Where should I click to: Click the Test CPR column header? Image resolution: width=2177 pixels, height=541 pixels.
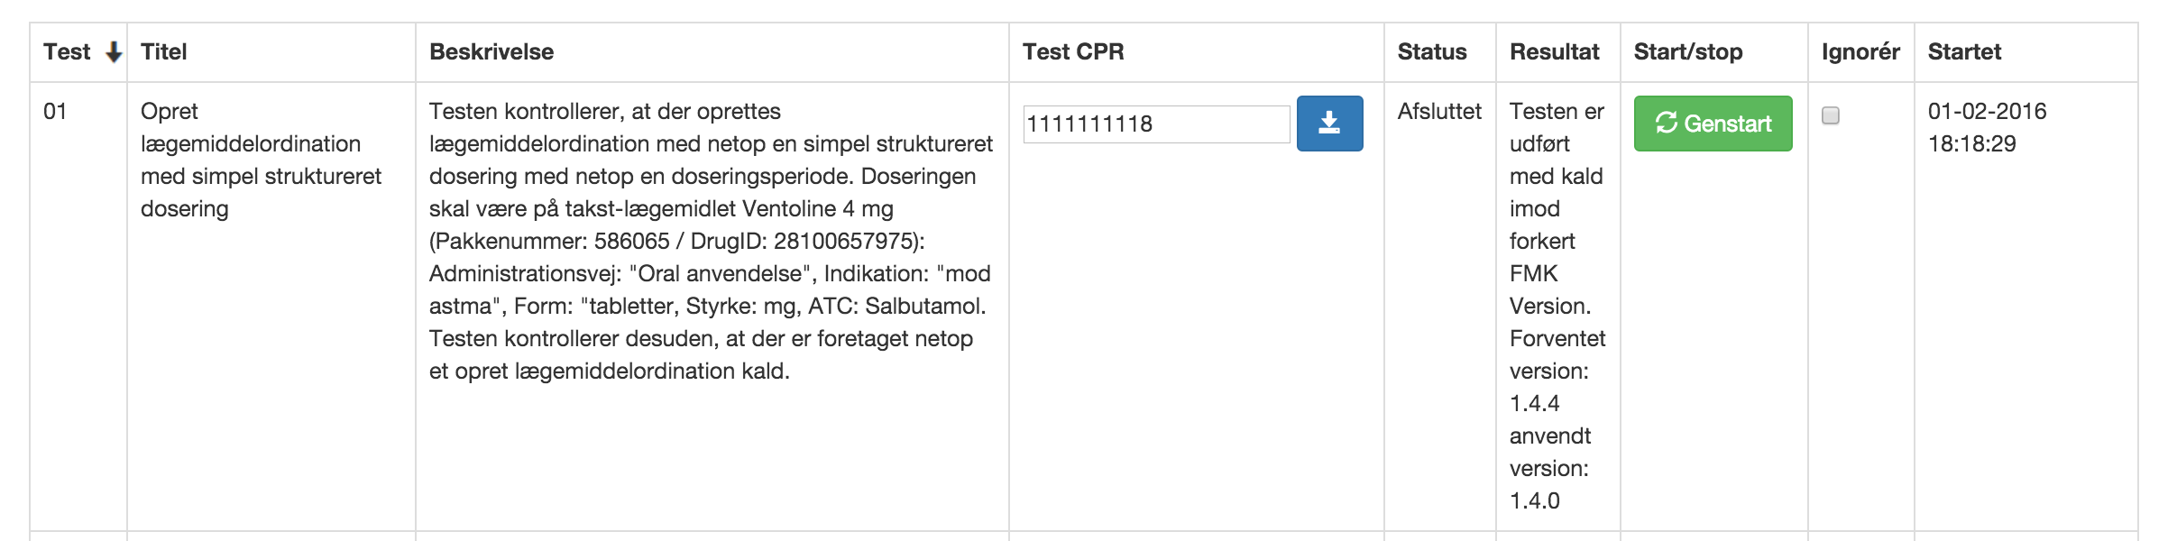[1073, 52]
